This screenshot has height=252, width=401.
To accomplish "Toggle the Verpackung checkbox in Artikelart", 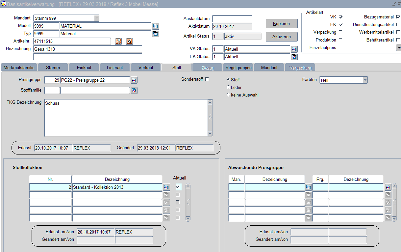I will click(340, 32).
